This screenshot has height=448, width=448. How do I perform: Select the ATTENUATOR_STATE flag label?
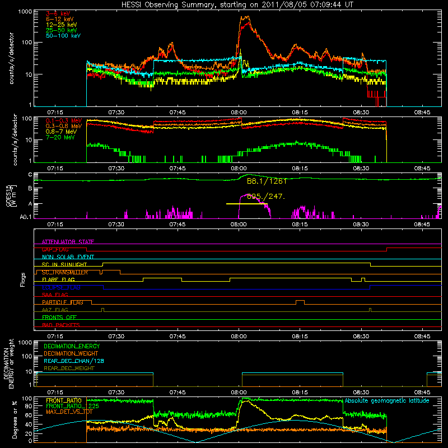[68, 242]
